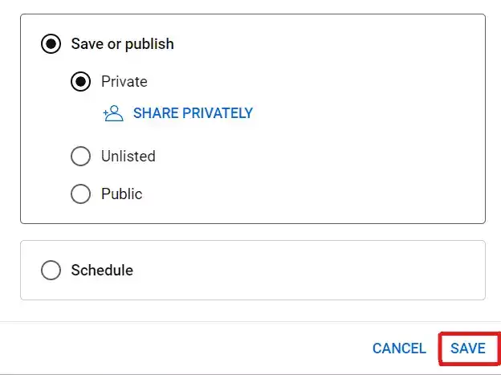This screenshot has width=501, height=375.
Task: Expand the Schedule card section
Action: click(253, 270)
